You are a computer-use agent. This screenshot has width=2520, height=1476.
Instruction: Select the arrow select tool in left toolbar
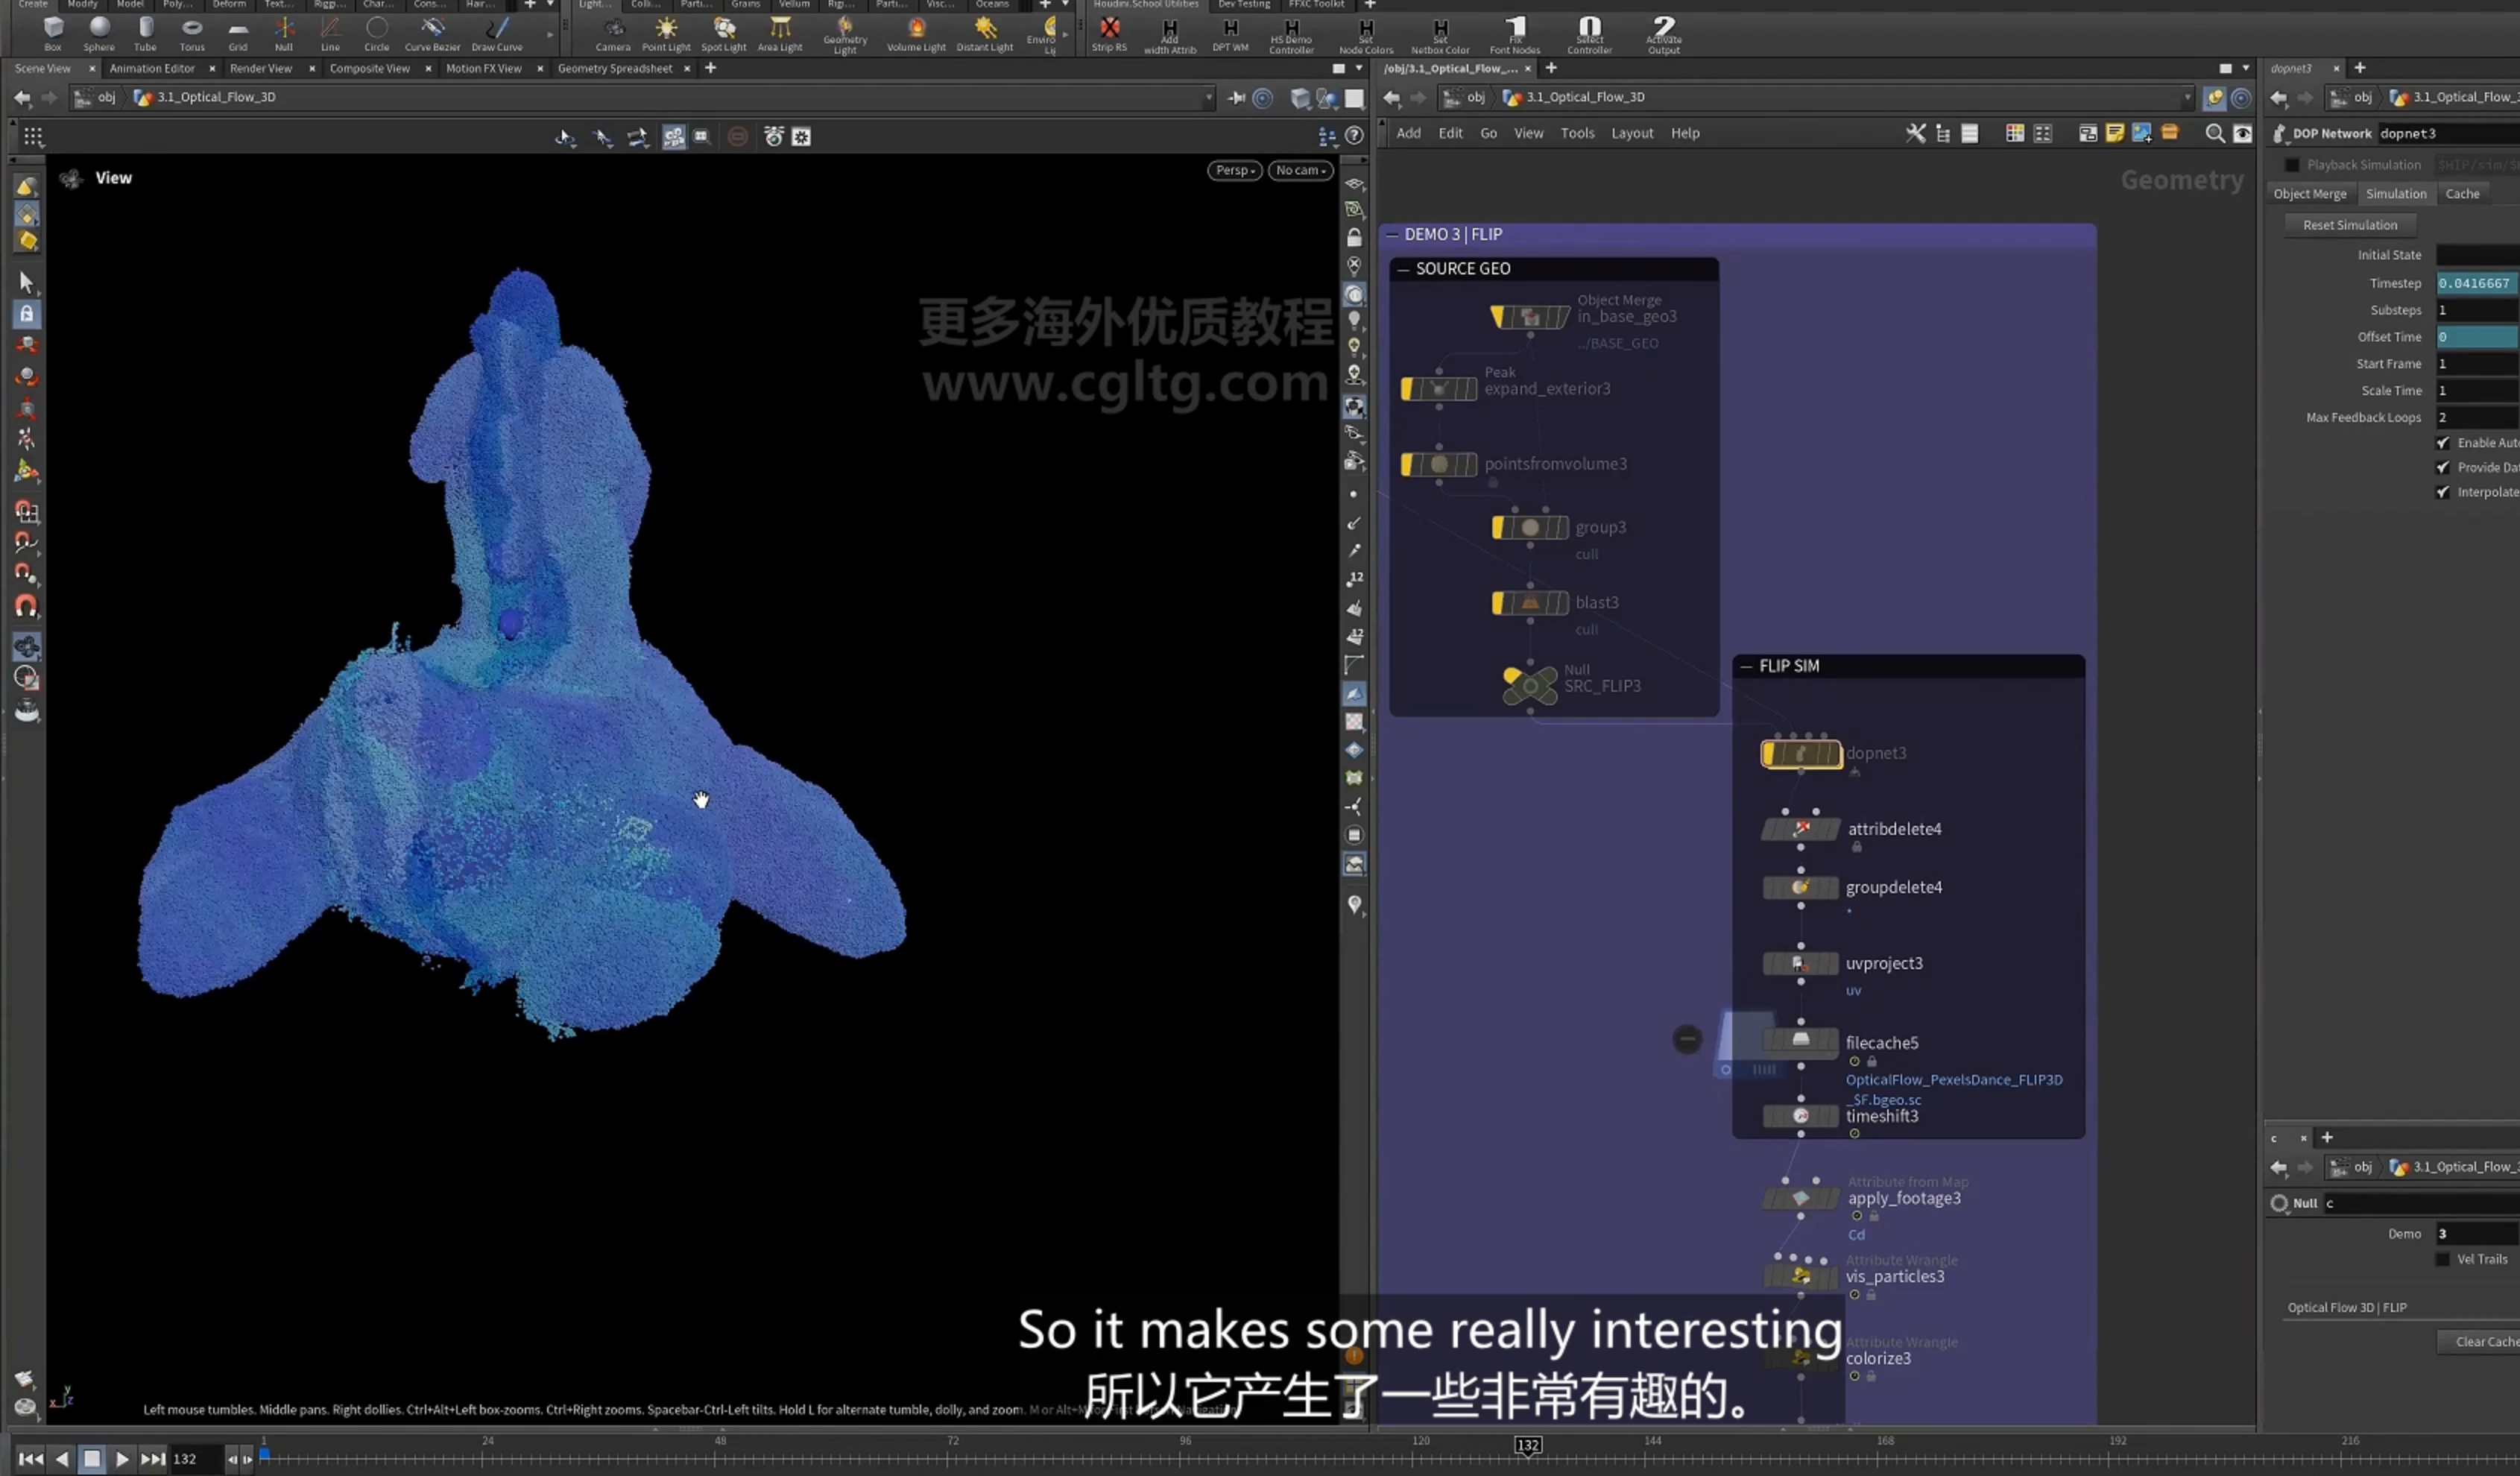click(x=27, y=282)
